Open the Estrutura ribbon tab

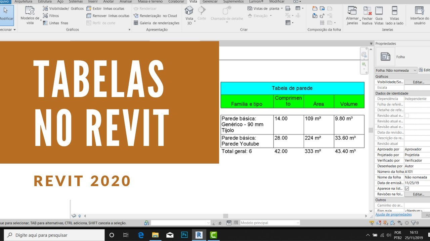(x=45, y=2)
